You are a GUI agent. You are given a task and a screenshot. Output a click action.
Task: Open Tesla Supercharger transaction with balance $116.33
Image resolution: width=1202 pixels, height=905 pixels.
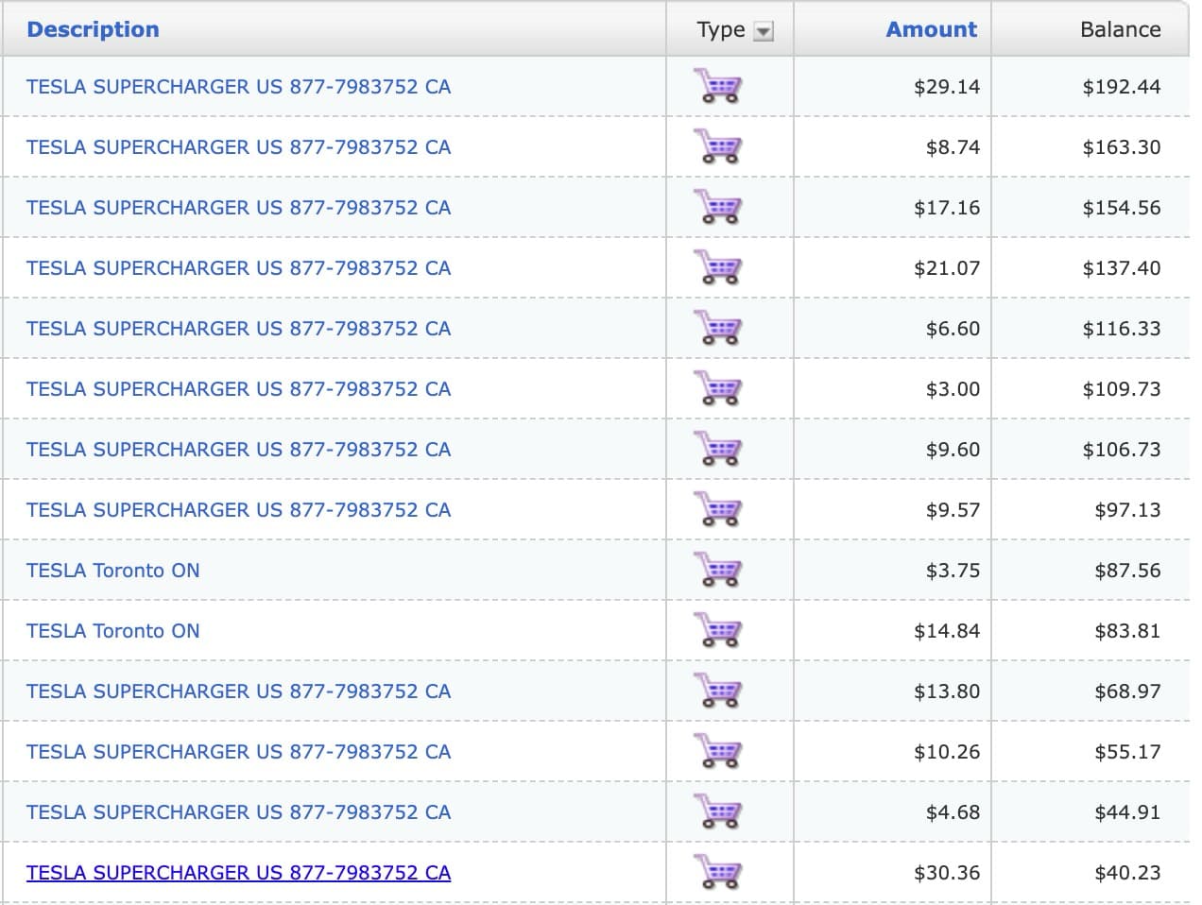238,329
